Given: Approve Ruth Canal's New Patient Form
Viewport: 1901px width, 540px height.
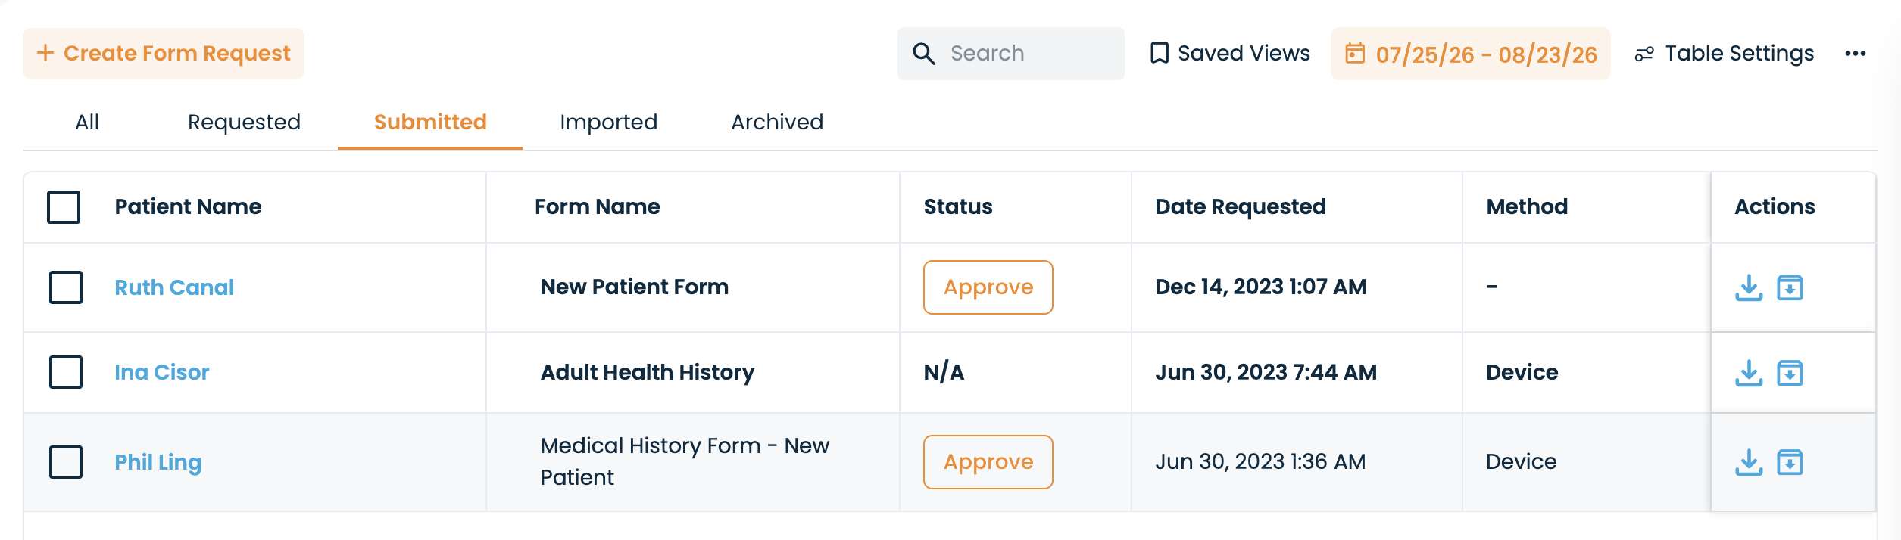Looking at the screenshot, I should 988,287.
